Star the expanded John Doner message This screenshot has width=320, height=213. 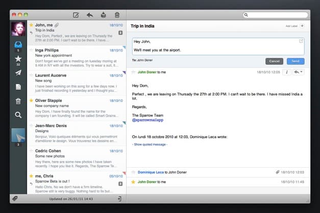click(x=133, y=72)
